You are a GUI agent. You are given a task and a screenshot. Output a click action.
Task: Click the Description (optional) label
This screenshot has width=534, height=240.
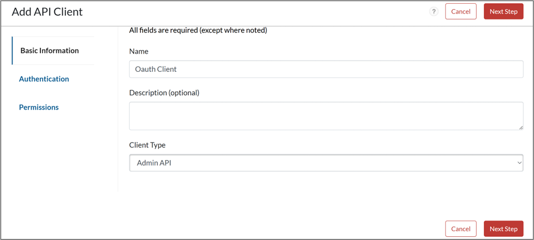[164, 93]
